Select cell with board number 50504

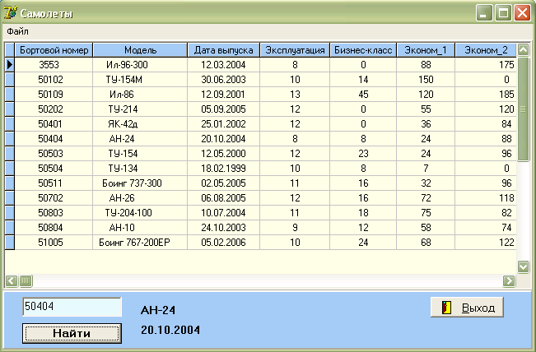[54, 169]
